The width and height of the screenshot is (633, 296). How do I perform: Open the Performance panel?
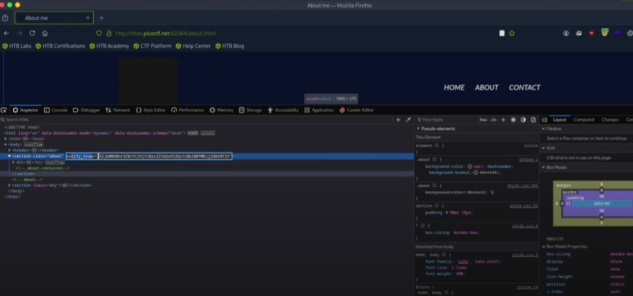pos(188,110)
